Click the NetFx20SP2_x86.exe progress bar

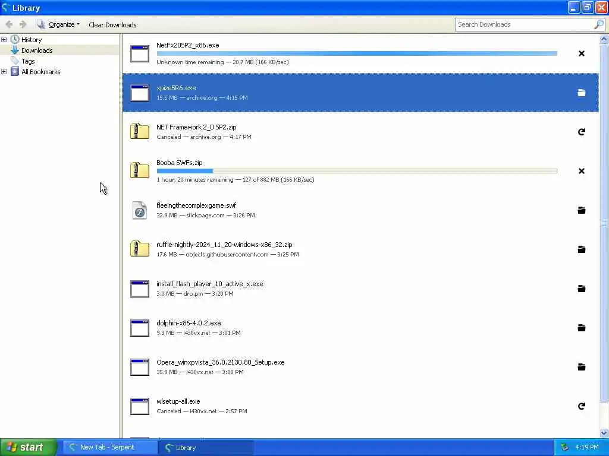tap(357, 53)
